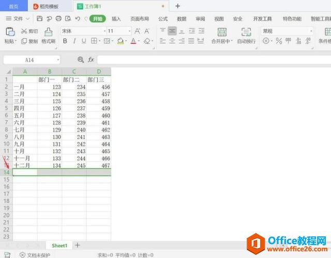Select the Sheet1 tab
Viewport: 331px width, 258px height.
tap(59, 246)
